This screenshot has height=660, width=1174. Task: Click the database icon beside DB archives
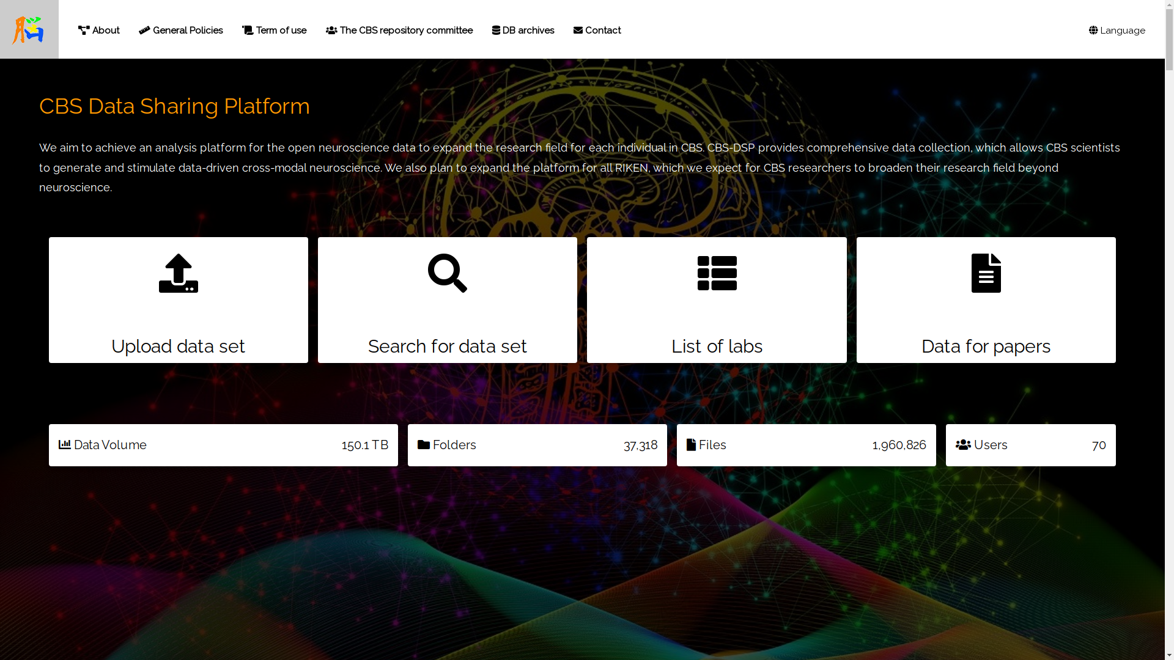(496, 30)
